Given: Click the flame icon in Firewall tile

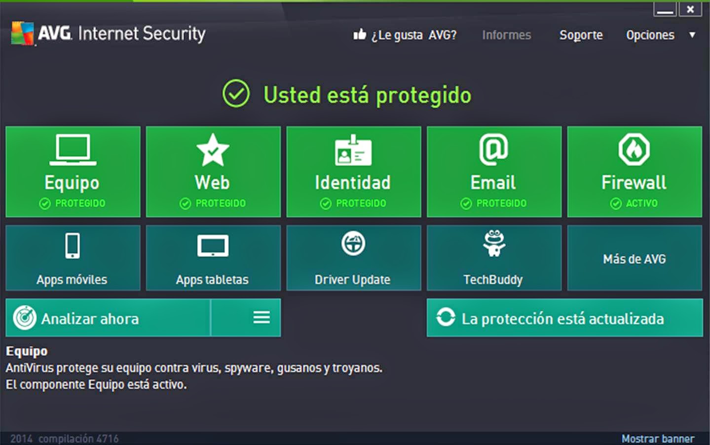Looking at the screenshot, I should (x=634, y=149).
